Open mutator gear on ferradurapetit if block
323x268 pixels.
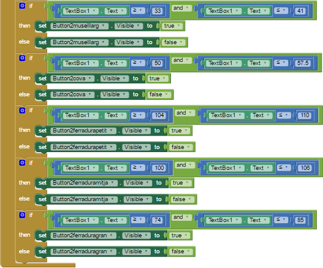[x=22, y=110]
